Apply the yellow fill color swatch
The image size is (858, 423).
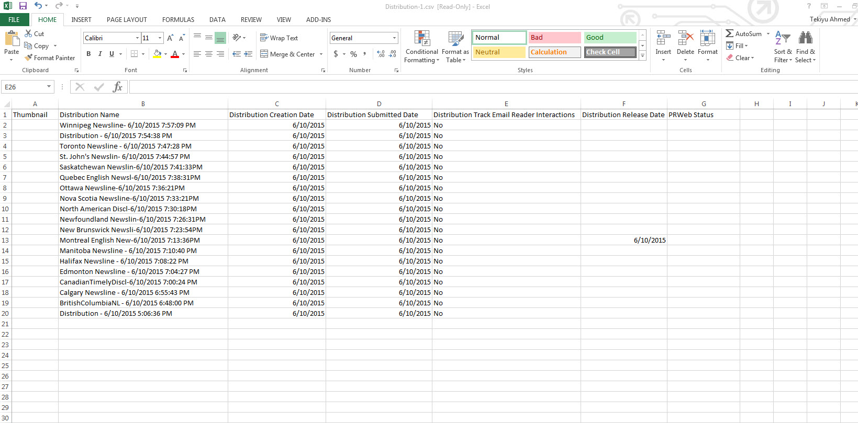(x=157, y=54)
